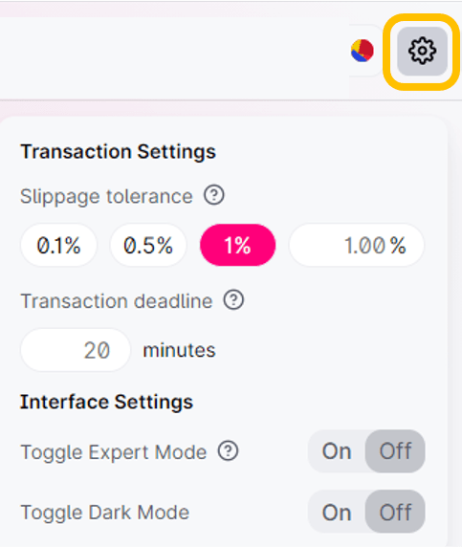Click the Slippage tolerance label
The height and width of the screenshot is (547, 462).
coord(106,196)
